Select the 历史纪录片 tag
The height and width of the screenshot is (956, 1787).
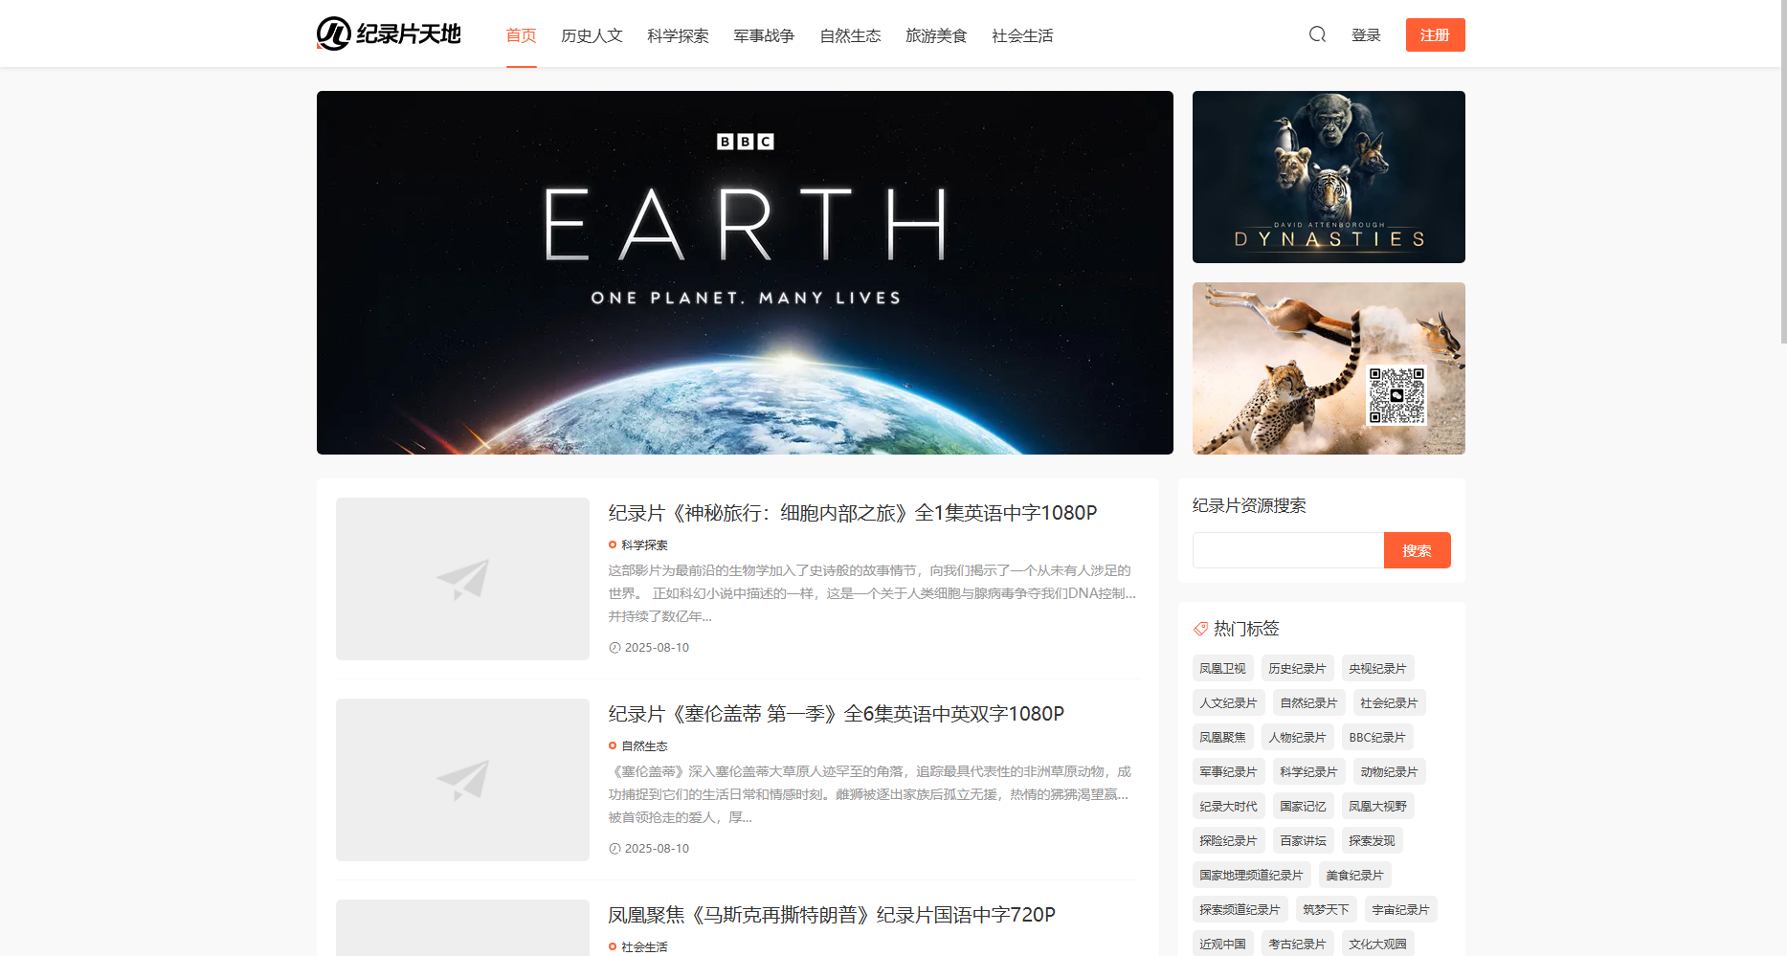(x=1297, y=669)
